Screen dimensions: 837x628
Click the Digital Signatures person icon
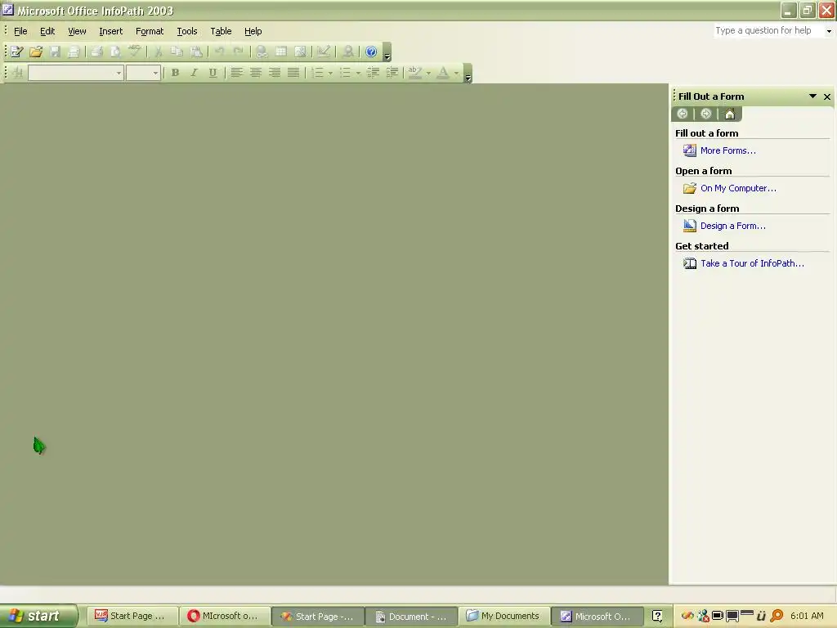[x=348, y=52]
